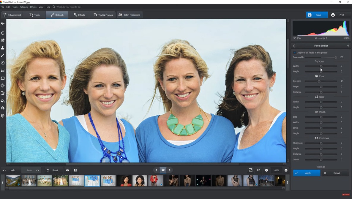Go to previous photo arrow
Screen dimensions: 352x199
(x=156, y=170)
